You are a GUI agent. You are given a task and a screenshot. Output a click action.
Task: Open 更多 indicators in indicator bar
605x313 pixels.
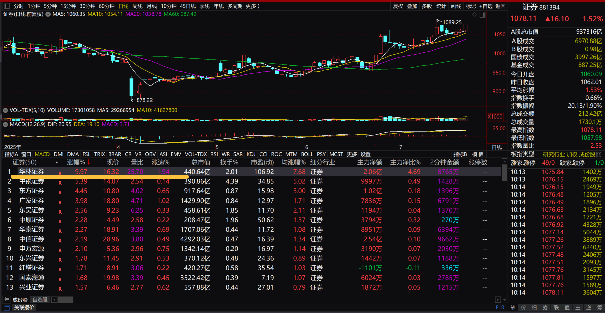click(x=352, y=154)
